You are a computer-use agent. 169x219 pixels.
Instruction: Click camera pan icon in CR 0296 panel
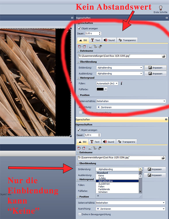coord(99,148)
